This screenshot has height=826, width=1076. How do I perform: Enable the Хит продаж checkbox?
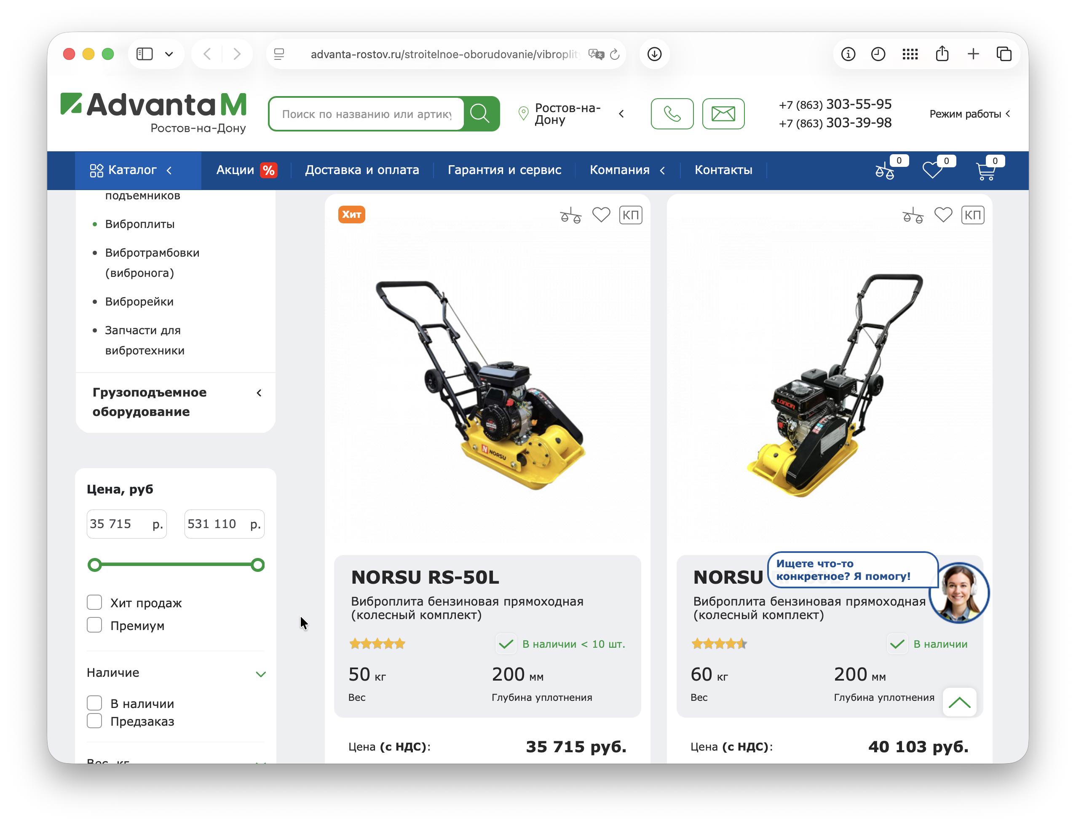tap(94, 602)
